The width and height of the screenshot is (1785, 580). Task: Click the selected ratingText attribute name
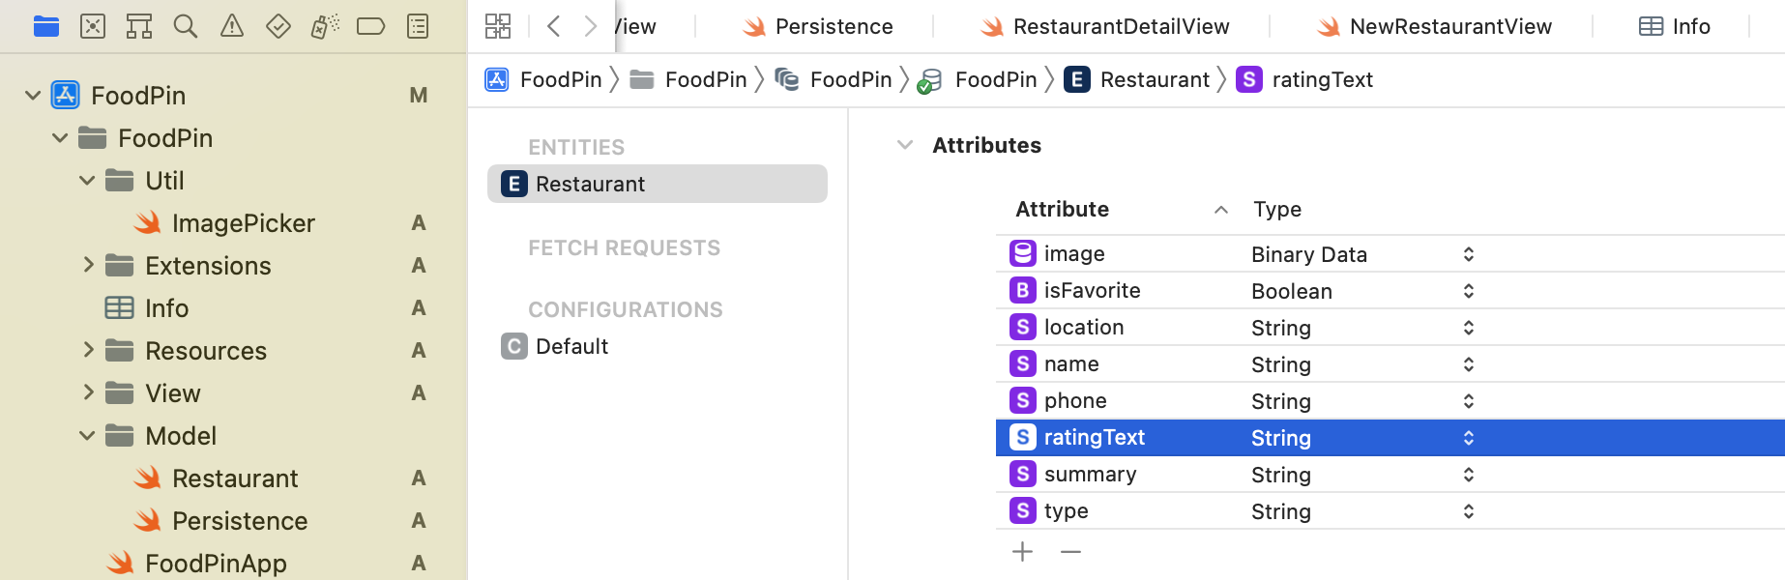[x=1095, y=438]
